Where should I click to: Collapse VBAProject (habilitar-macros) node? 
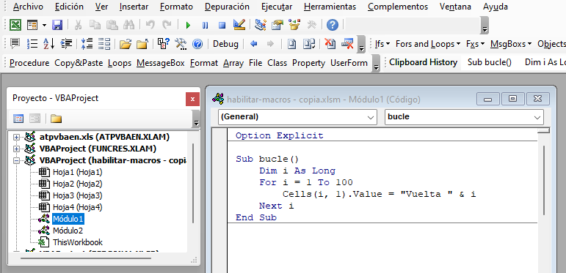(x=16, y=160)
